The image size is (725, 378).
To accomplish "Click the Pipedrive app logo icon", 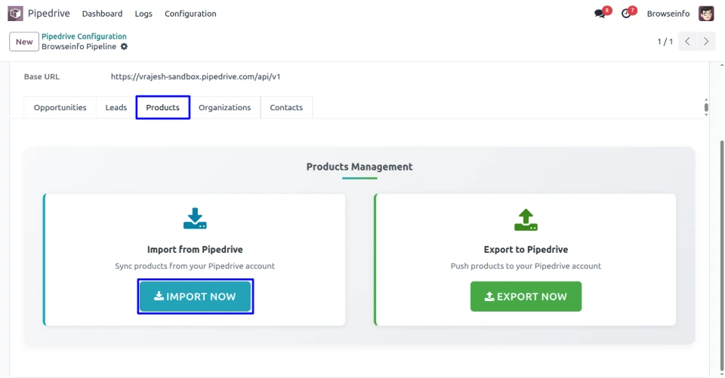I will pyautogui.click(x=15, y=14).
